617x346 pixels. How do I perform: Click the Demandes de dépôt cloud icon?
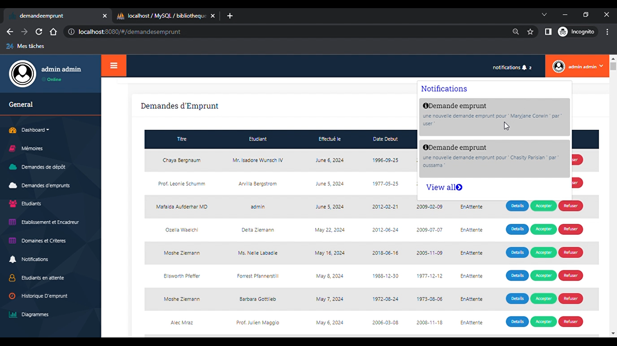click(x=13, y=167)
